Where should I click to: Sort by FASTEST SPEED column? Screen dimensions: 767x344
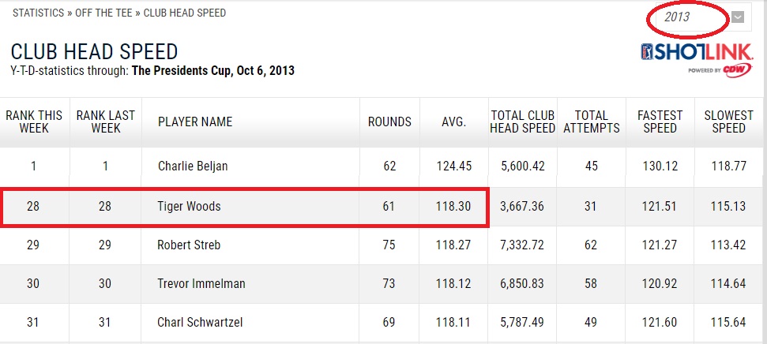point(660,122)
